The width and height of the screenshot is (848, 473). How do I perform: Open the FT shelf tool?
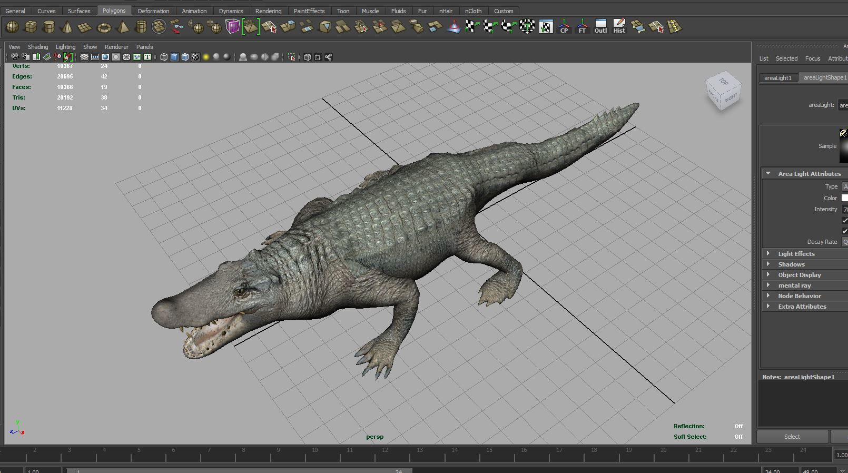(582, 26)
